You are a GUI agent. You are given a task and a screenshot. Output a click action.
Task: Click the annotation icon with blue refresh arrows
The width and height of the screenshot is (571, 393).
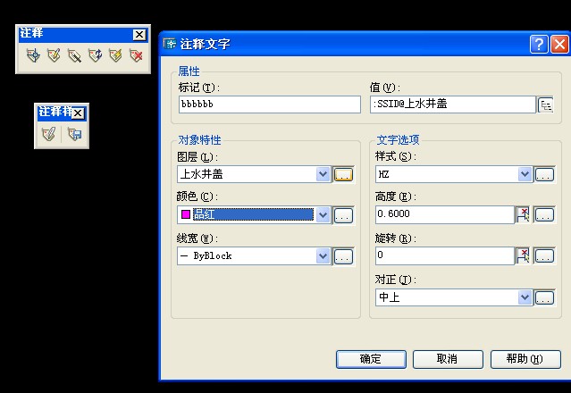pos(95,55)
